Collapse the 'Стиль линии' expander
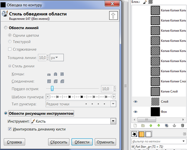The image size is (187, 150). (x=10, y=66)
